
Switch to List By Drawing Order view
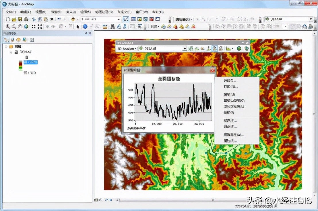point(6,40)
